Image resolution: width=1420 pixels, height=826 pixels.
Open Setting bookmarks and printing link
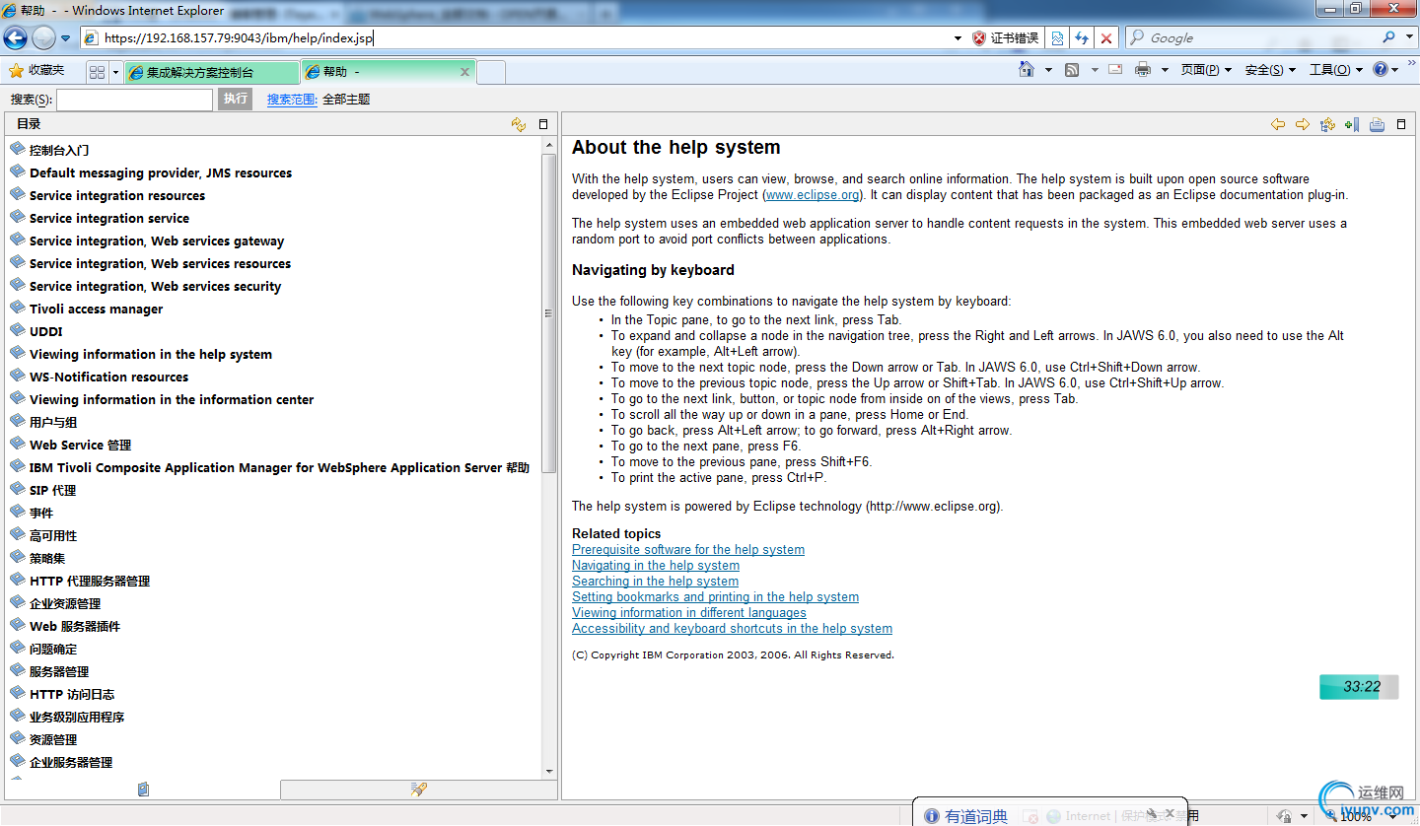coord(715,597)
